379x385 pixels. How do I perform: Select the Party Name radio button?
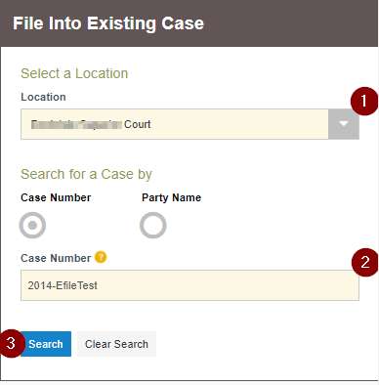153,225
